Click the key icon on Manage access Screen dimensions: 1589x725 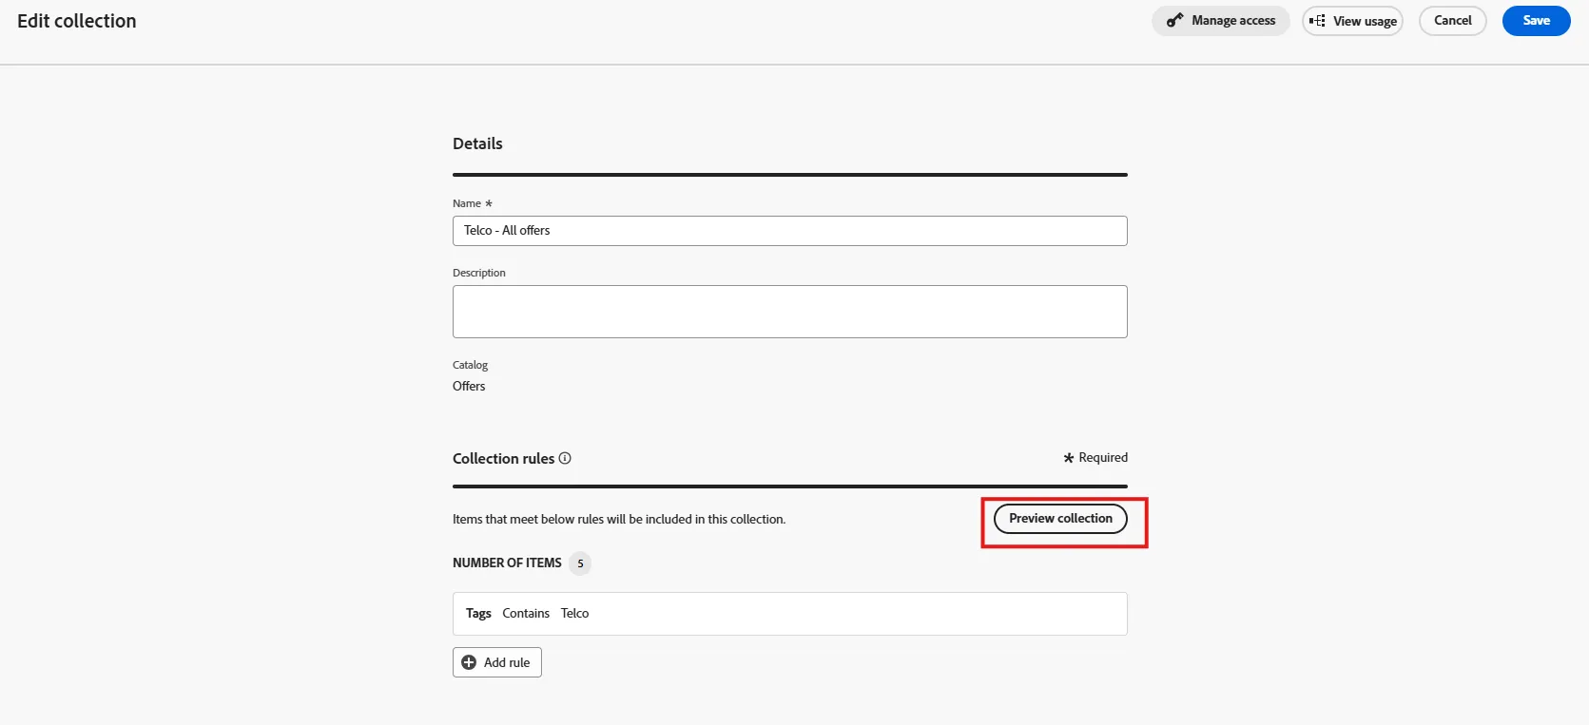(x=1175, y=20)
